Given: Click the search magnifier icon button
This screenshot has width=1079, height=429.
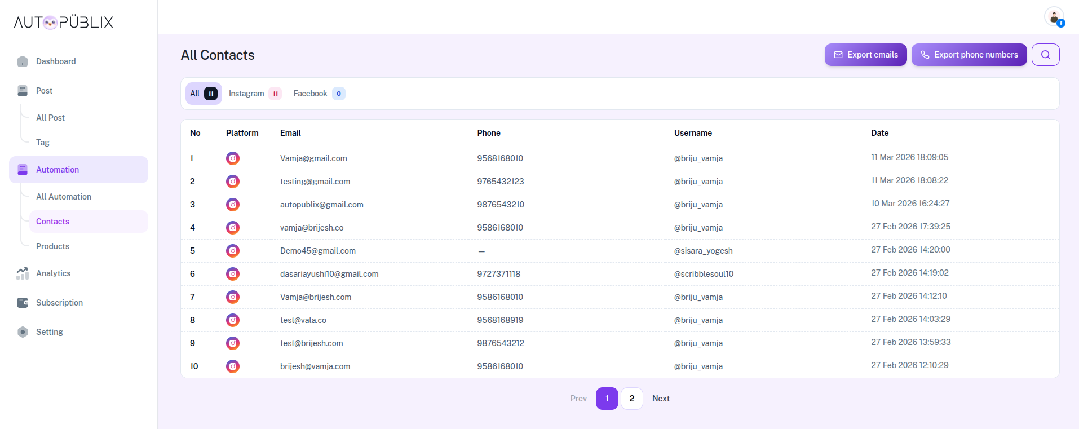Looking at the screenshot, I should click(x=1045, y=55).
